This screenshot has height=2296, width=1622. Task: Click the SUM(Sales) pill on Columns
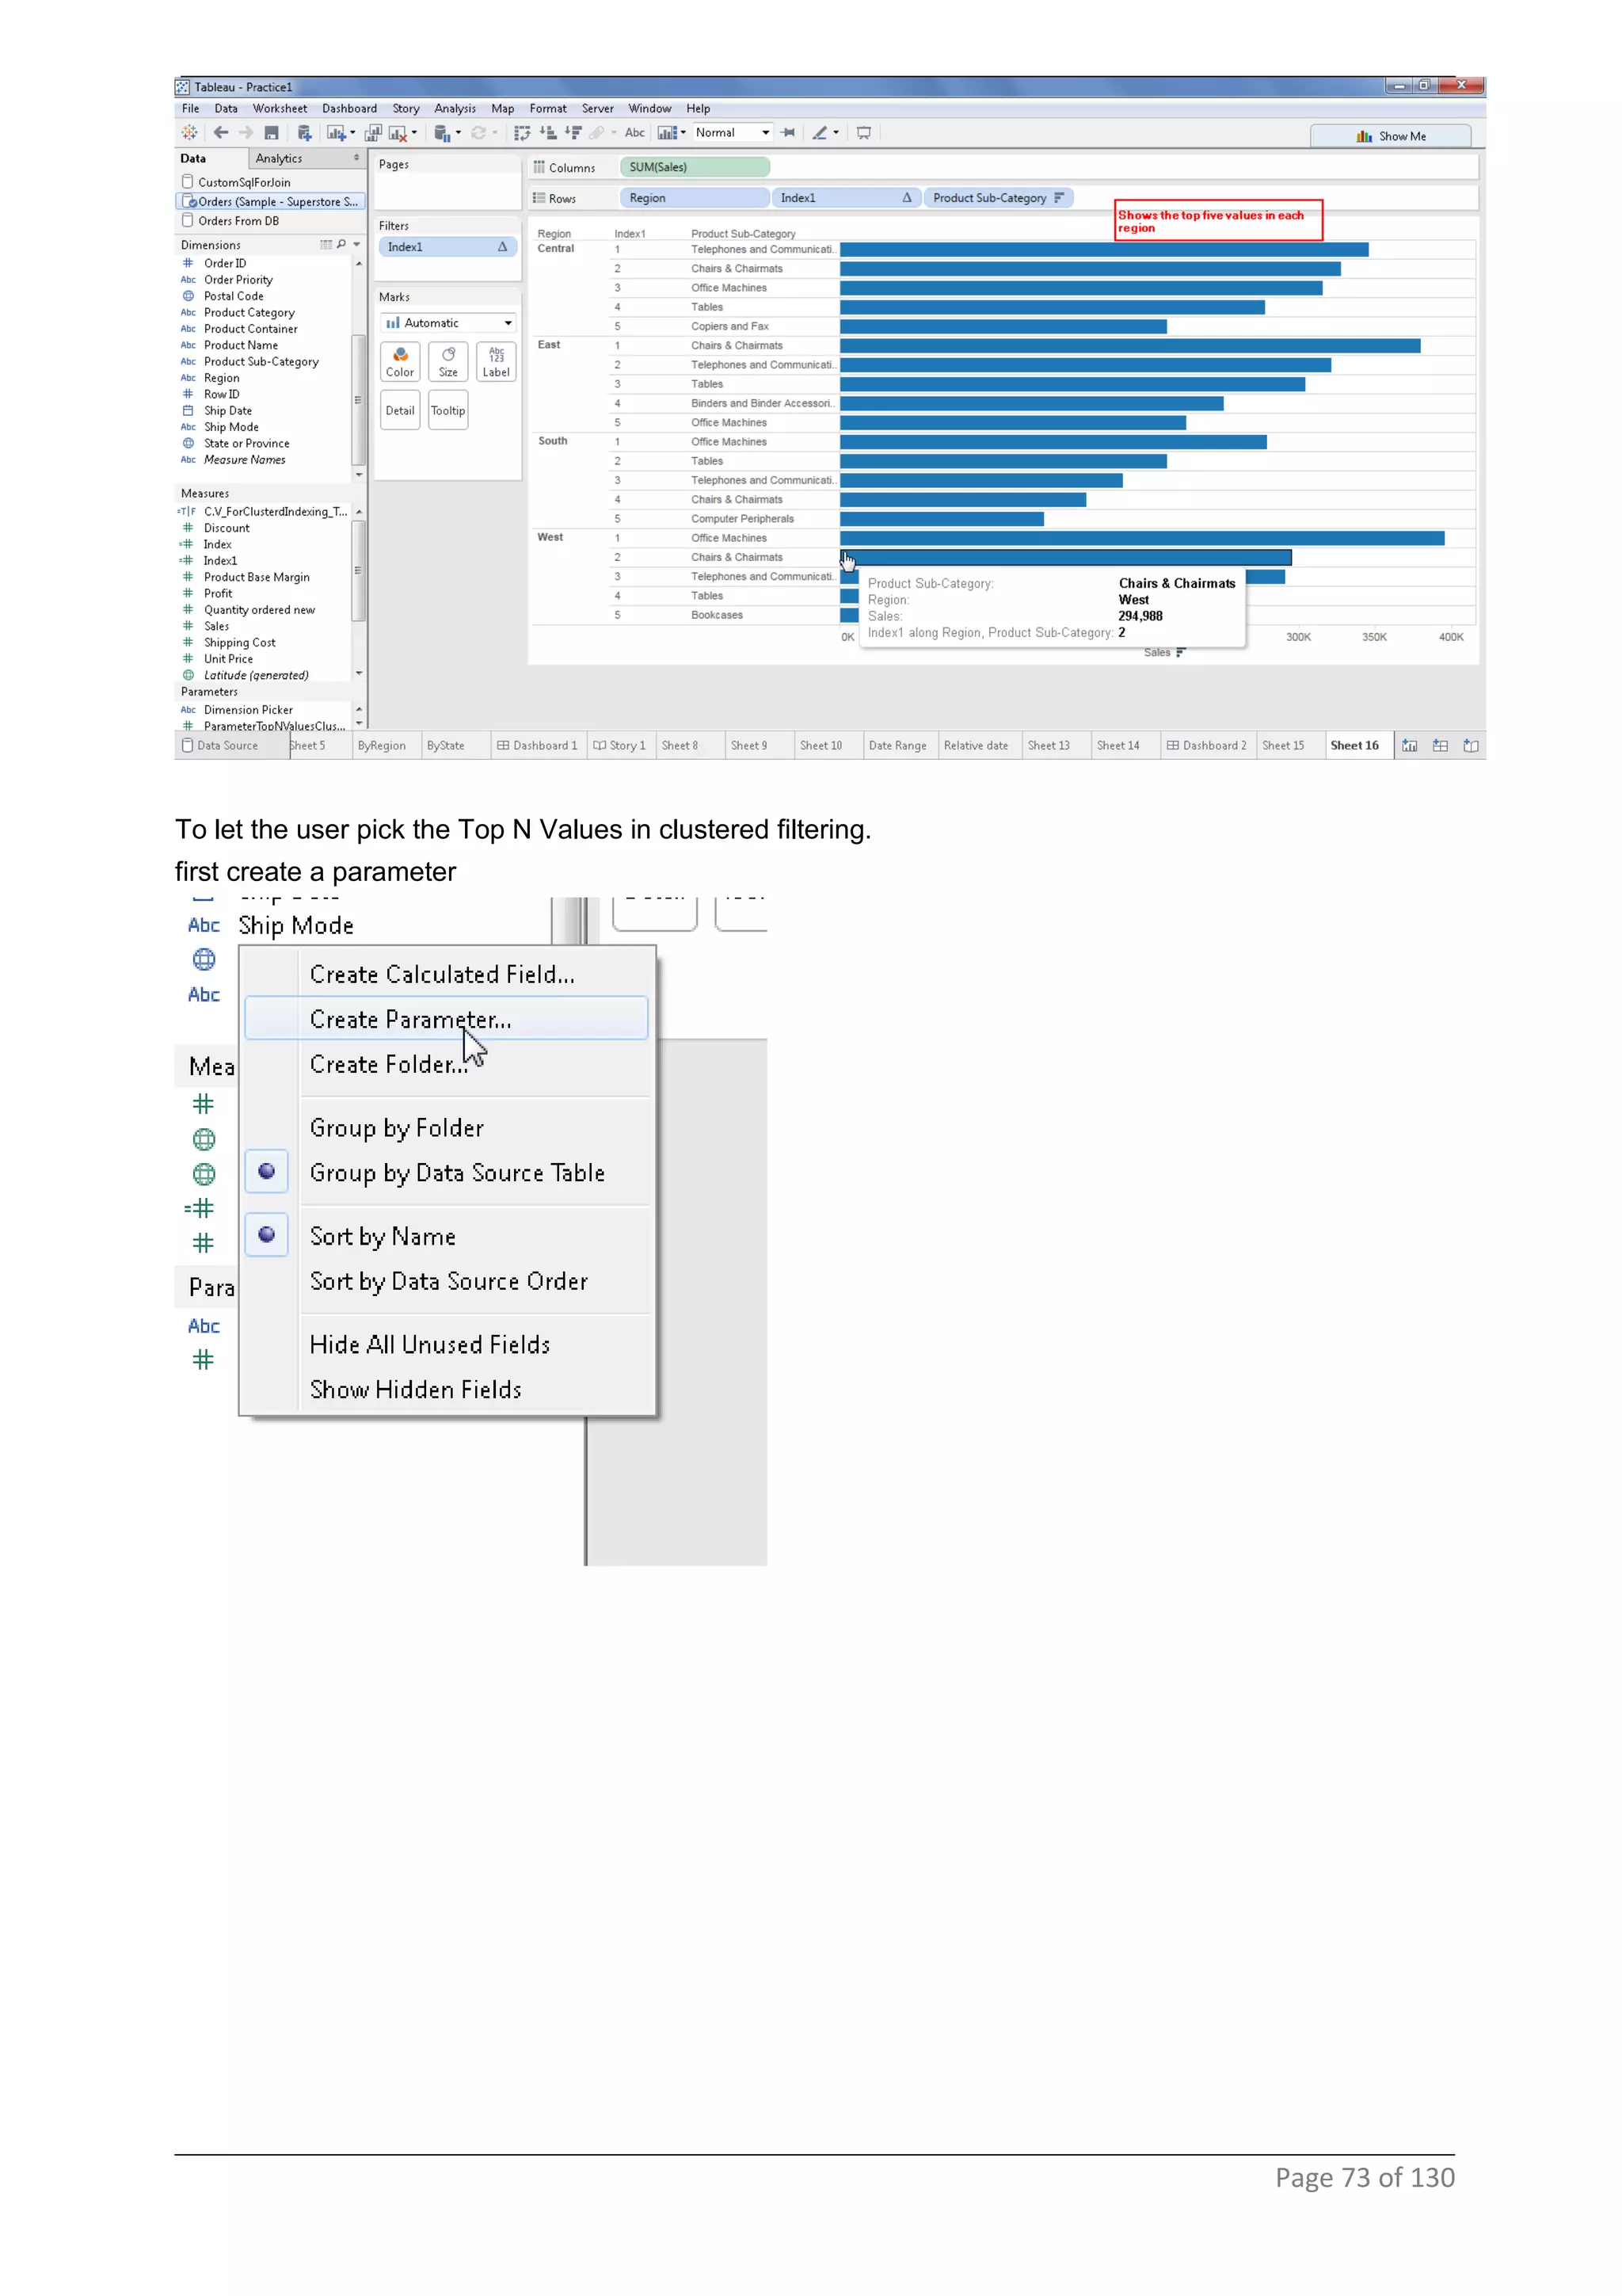click(x=695, y=167)
